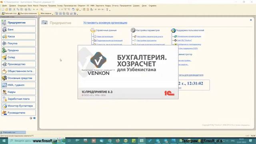Open sidebar panel settings gear icon

31,118
